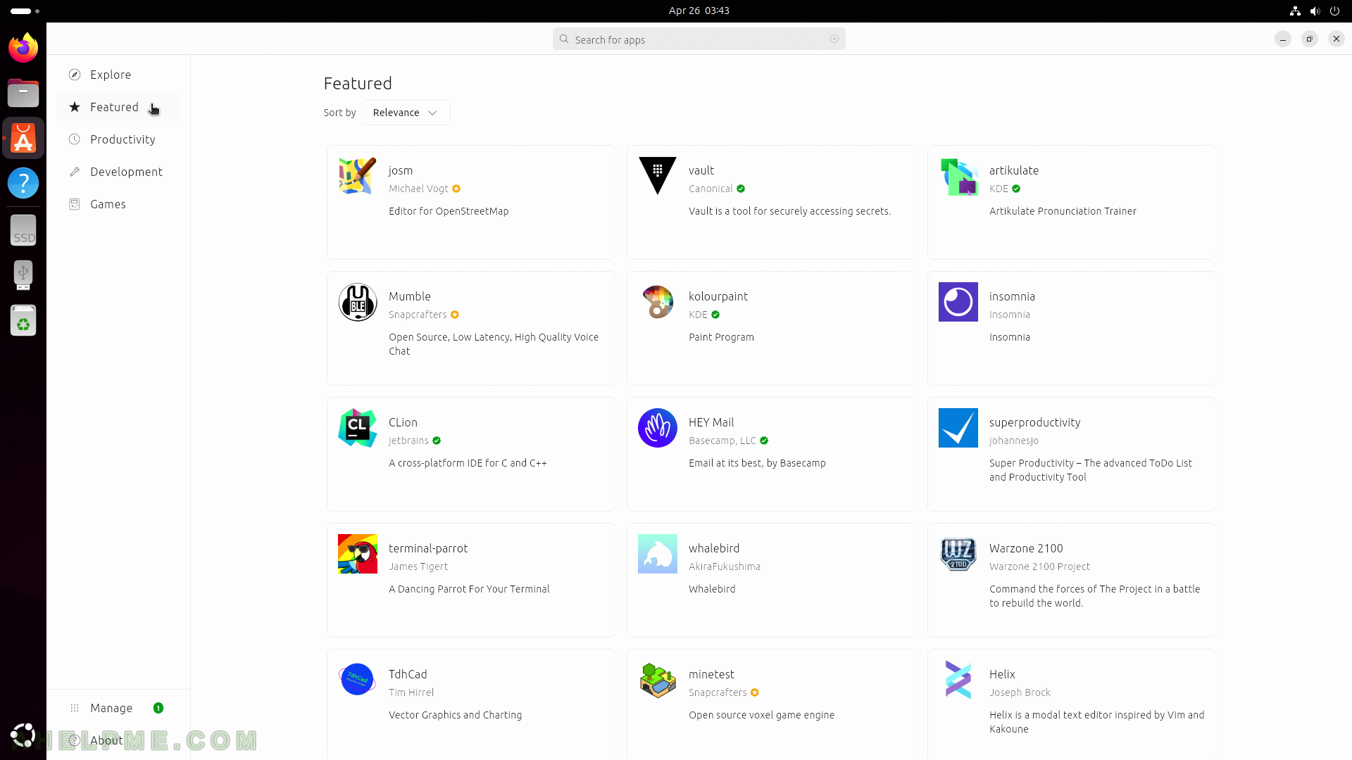Click 'Artikulate Pronunciation Trainer' text
Screen dimensions: 1352x760
(1063, 211)
